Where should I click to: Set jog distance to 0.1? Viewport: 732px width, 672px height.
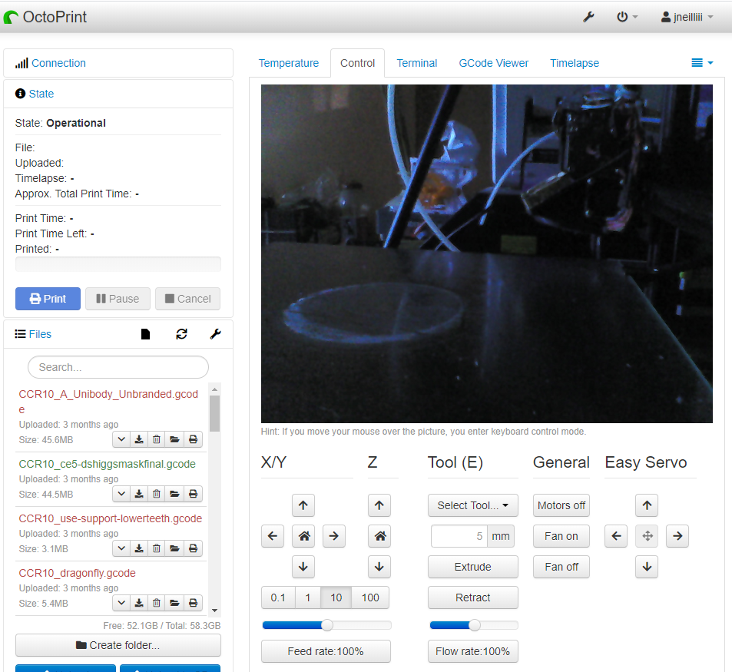coord(278,598)
